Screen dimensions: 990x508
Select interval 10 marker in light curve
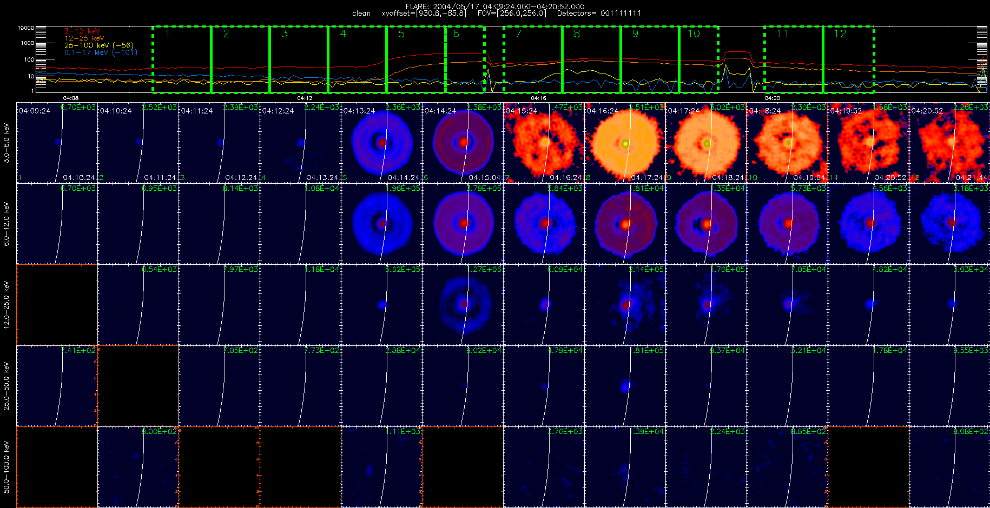(694, 34)
